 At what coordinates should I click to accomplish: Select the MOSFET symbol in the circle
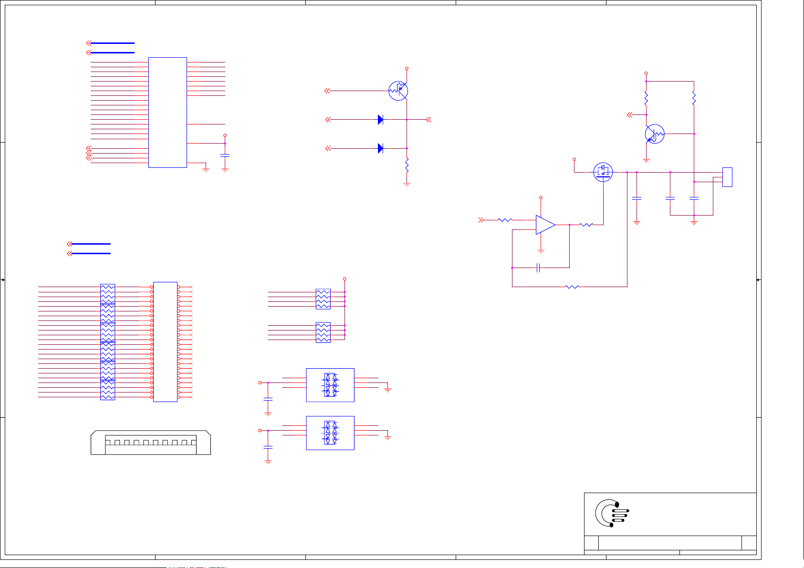pyautogui.click(x=603, y=172)
